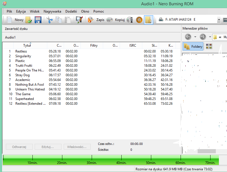Click the Filtry column header

(92, 46)
